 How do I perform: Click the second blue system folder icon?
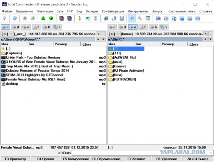click(166, 18)
